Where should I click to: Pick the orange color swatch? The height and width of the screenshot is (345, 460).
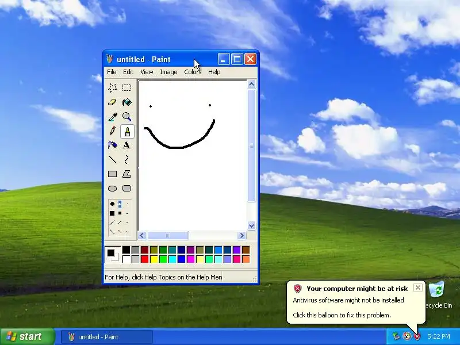tap(246, 259)
